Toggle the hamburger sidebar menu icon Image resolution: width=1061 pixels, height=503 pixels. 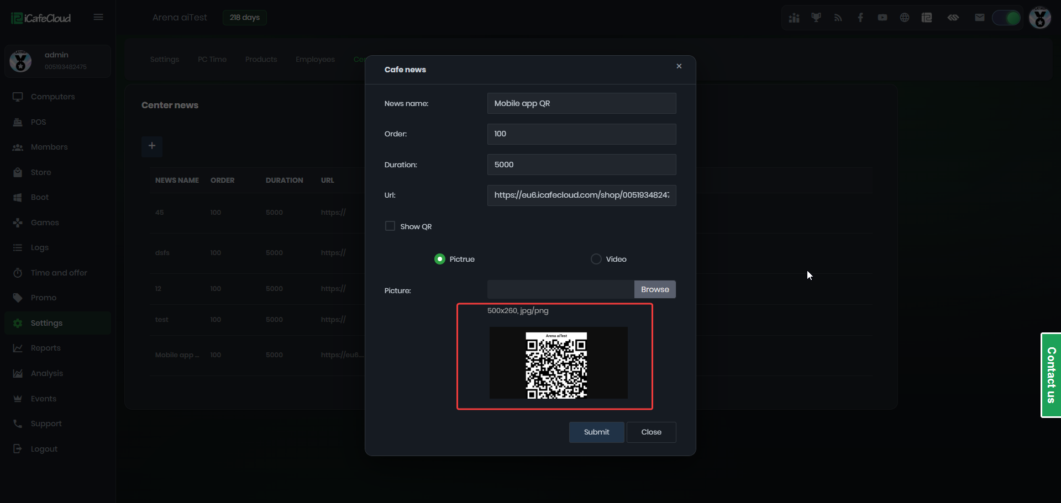click(98, 17)
